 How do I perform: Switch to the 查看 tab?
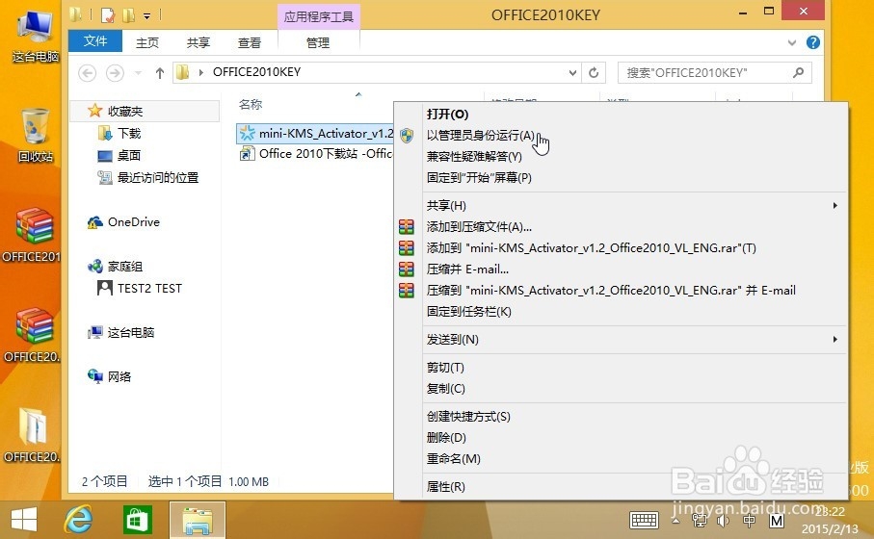pos(250,43)
